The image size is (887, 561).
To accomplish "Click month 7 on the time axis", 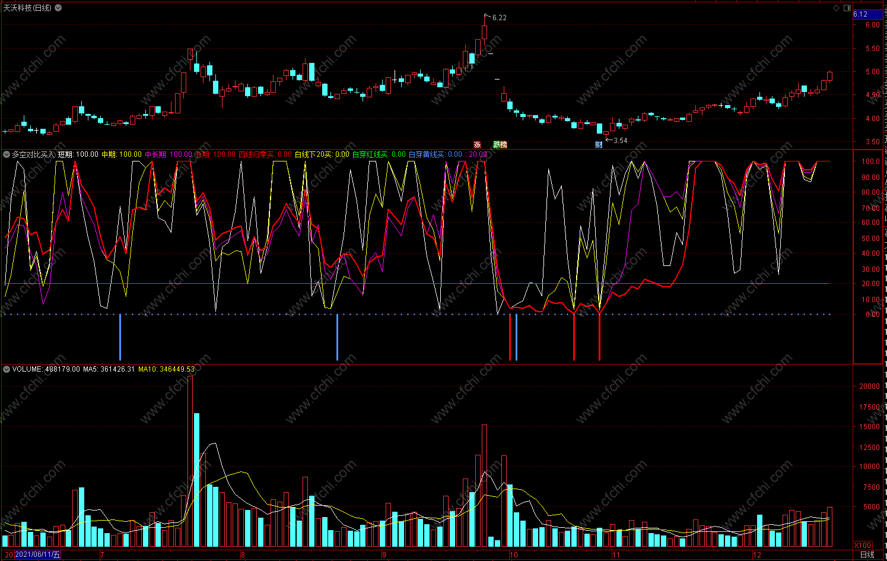I will pyautogui.click(x=102, y=555).
